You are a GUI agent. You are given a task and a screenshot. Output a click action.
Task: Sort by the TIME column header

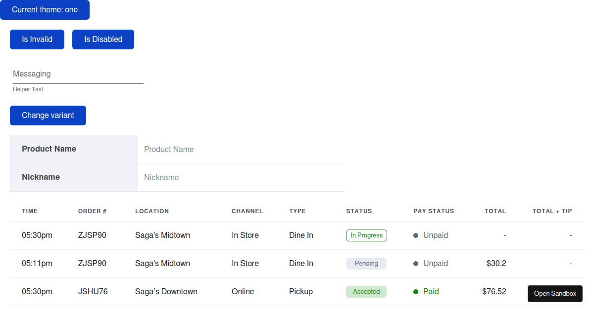pos(30,211)
